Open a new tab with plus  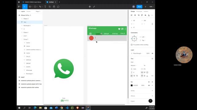(59, 2)
